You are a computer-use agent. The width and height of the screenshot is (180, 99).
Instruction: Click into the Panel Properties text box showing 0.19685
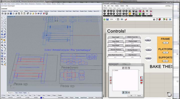pos(125,80)
